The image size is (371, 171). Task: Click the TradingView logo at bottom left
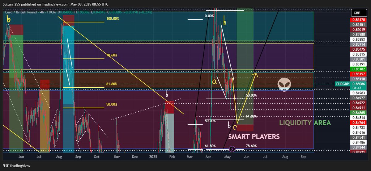(x=17, y=166)
